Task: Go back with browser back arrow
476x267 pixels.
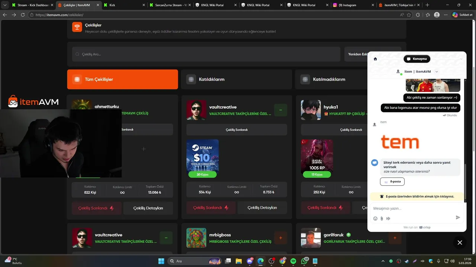Action: [x=5, y=15]
